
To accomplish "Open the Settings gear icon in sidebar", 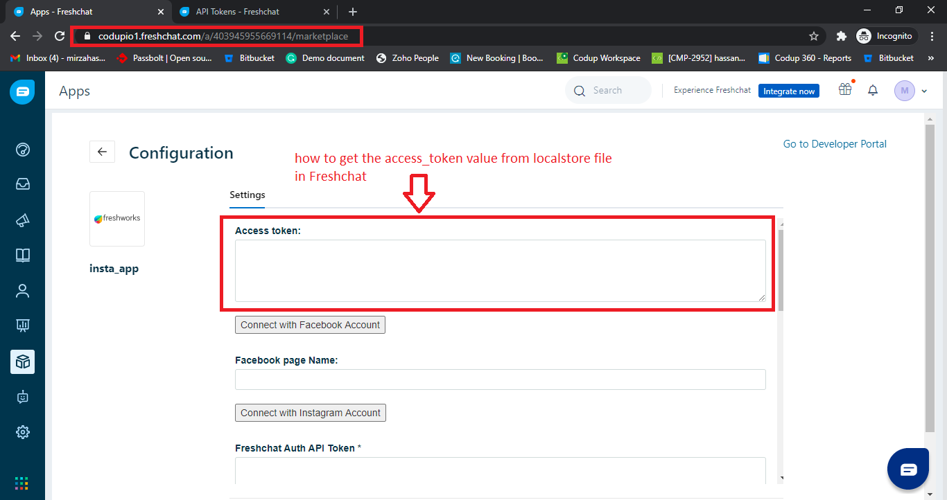I will click(x=23, y=432).
